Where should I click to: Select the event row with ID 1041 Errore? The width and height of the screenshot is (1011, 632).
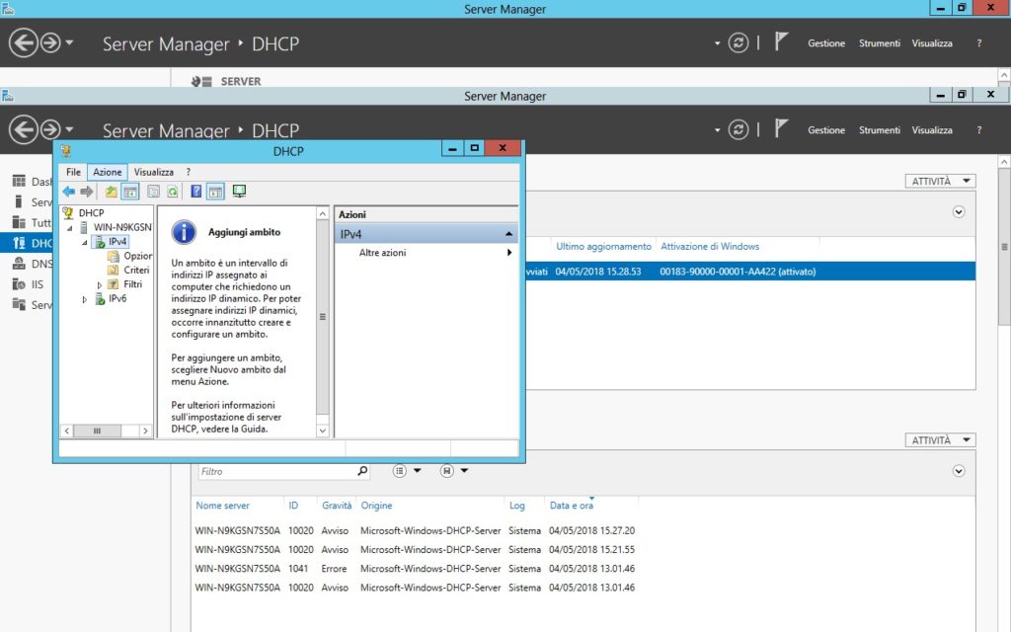416,569
